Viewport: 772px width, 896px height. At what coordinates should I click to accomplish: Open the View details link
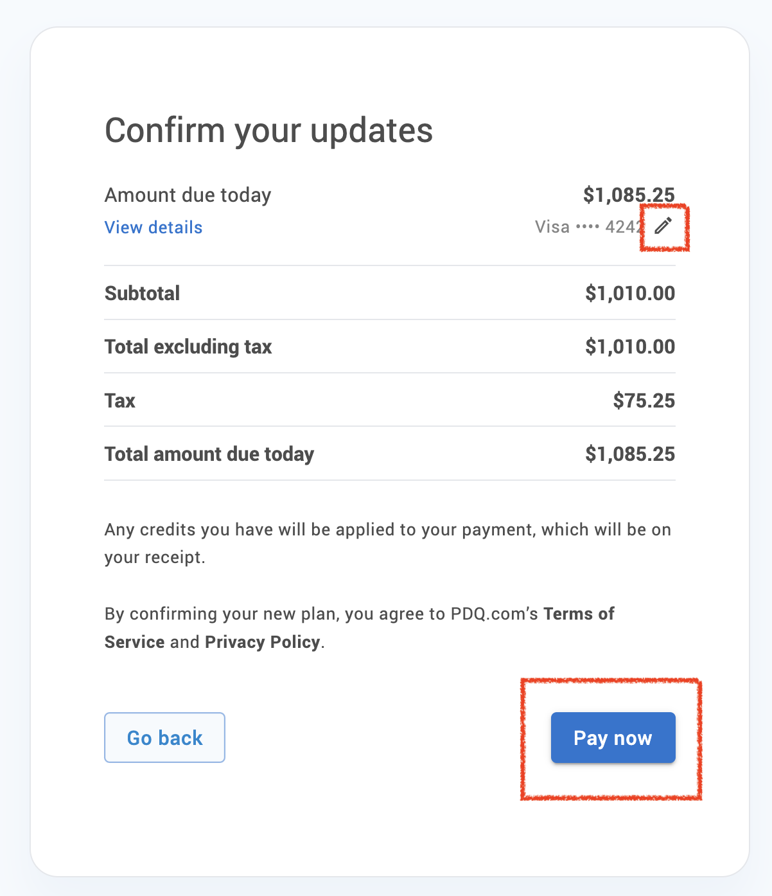pos(153,228)
